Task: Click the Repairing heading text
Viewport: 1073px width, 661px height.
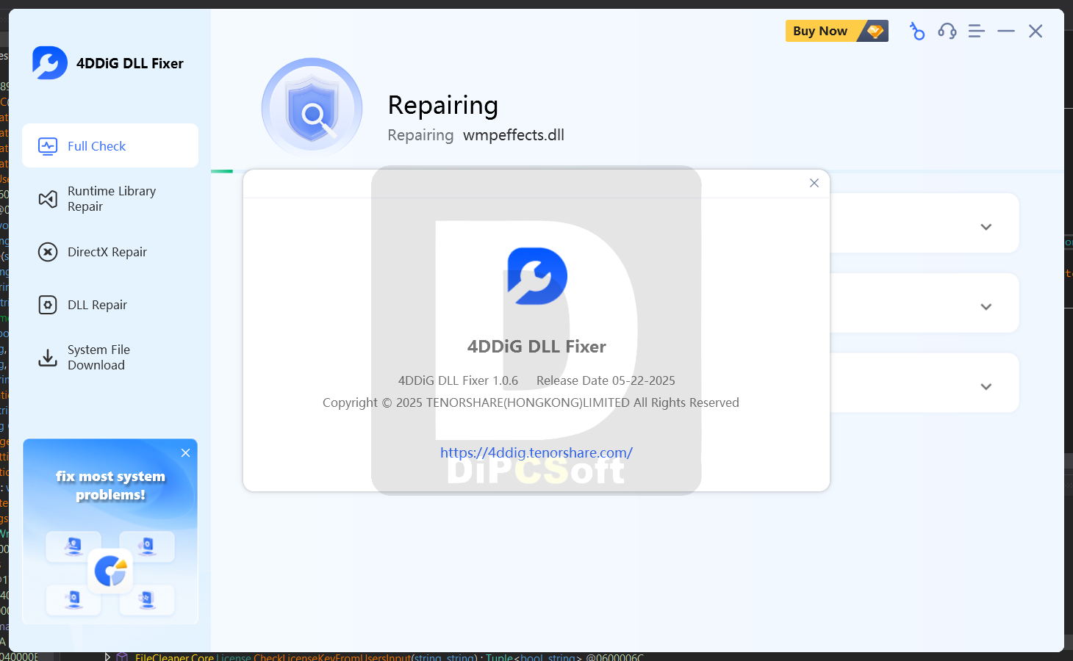Action: pyautogui.click(x=443, y=105)
